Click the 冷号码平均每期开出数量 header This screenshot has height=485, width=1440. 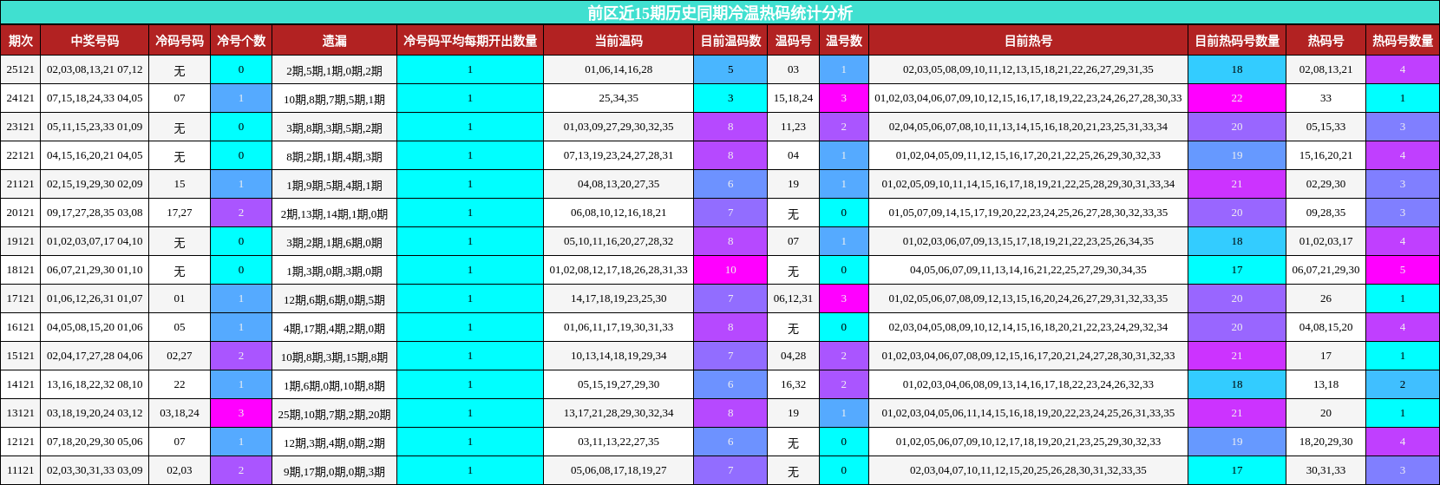tap(470, 41)
